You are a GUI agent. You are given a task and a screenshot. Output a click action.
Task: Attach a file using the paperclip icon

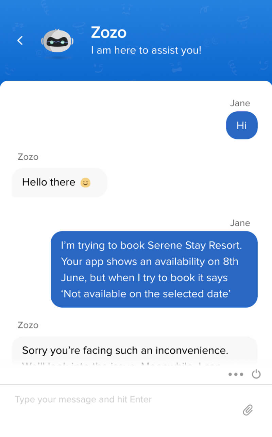point(248,410)
